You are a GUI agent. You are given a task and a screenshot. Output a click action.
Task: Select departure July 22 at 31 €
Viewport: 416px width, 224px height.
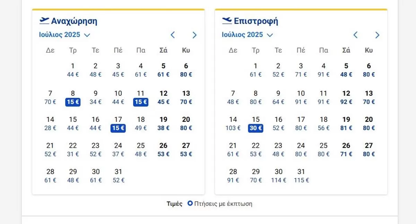click(x=73, y=150)
